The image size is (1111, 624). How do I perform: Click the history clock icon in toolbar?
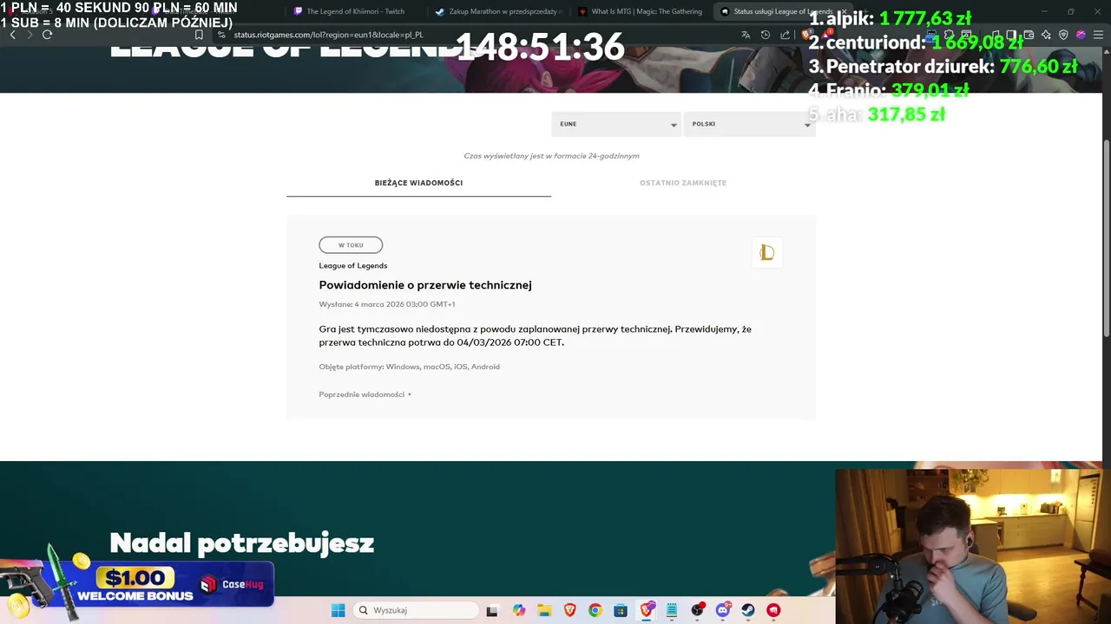click(x=765, y=35)
